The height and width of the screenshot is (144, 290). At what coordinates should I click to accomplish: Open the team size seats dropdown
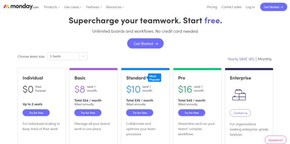[67, 56]
